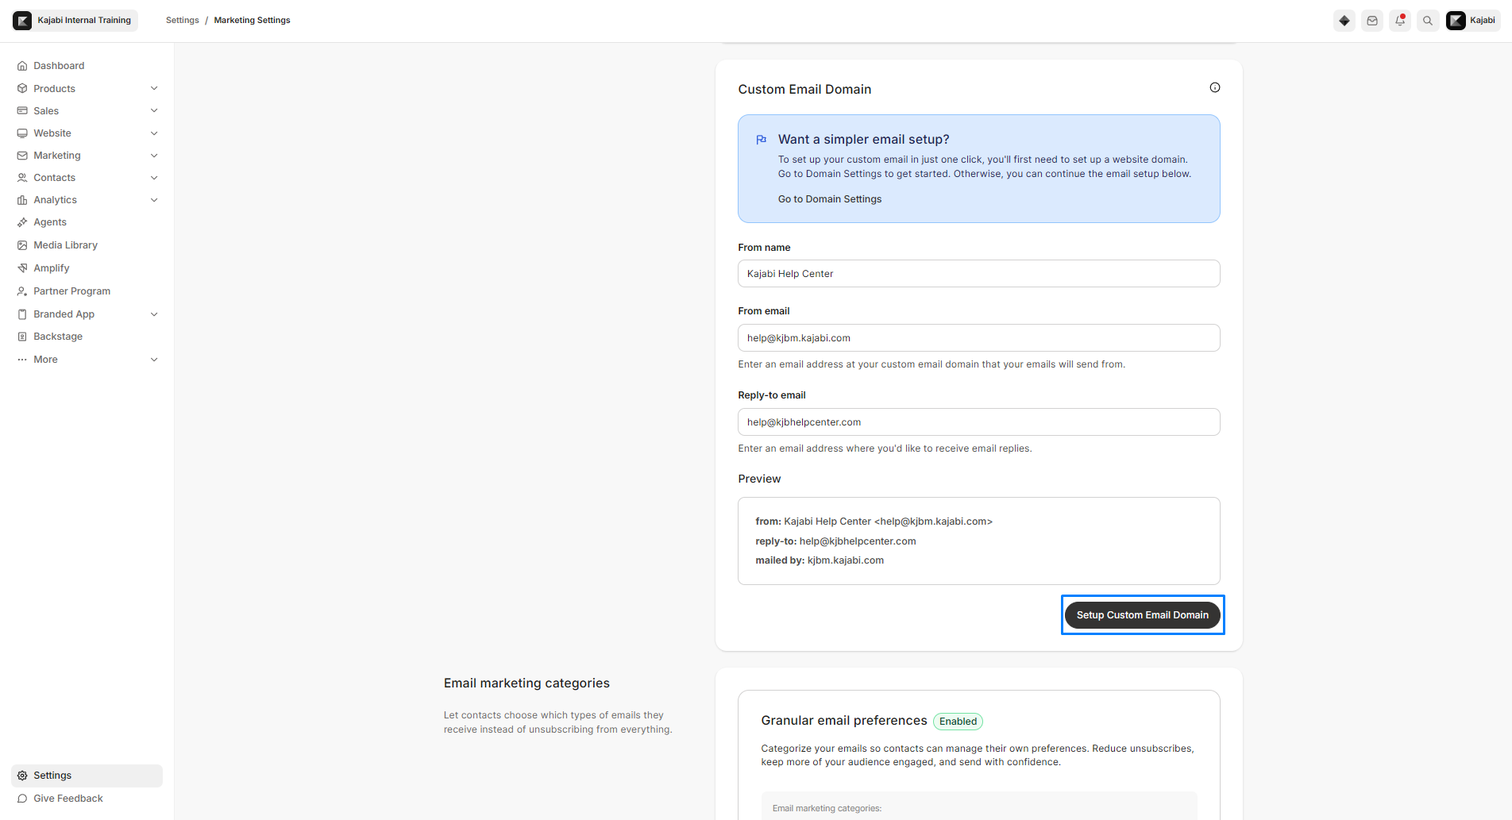Click the Enabled status badge
The width and height of the screenshot is (1512, 820).
pyautogui.click(x=958, y=722)
